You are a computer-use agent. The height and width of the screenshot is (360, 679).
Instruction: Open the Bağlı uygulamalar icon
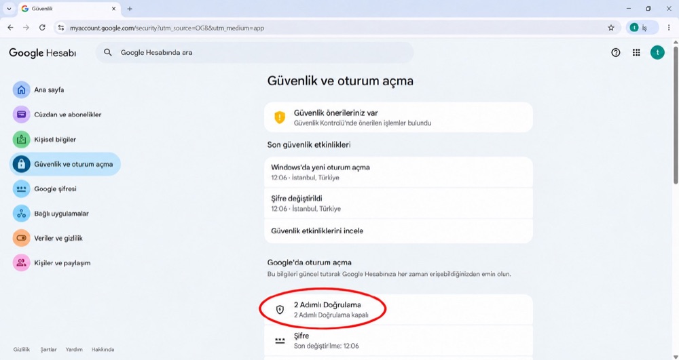coord(21,214)
